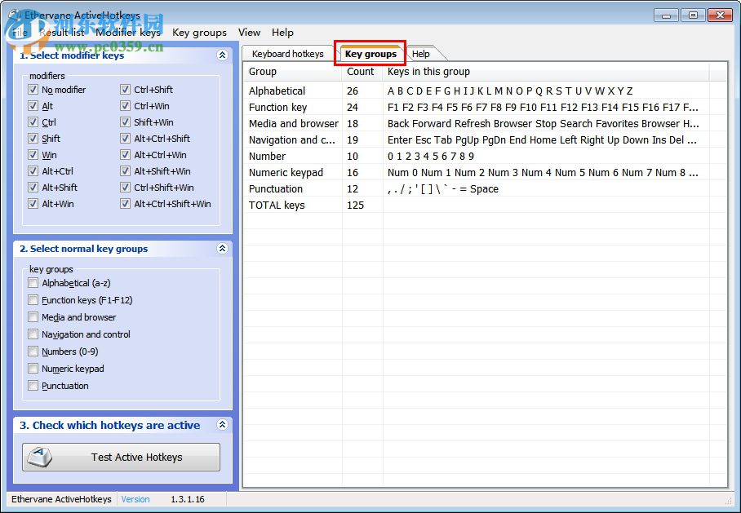Open the View menu
The height and width of the screenshot is (513, 741).
tap(249, 33)
